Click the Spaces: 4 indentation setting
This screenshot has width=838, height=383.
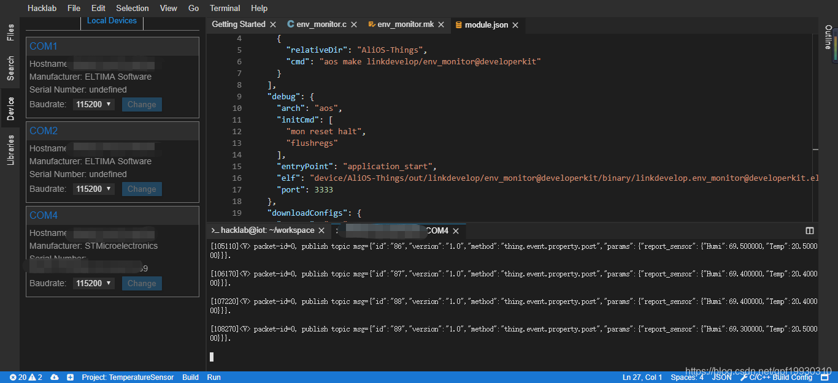click(x=687, y=377)
